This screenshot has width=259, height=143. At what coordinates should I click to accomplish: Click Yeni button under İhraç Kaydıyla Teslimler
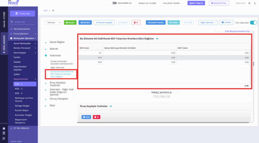(x=86, y=117)
